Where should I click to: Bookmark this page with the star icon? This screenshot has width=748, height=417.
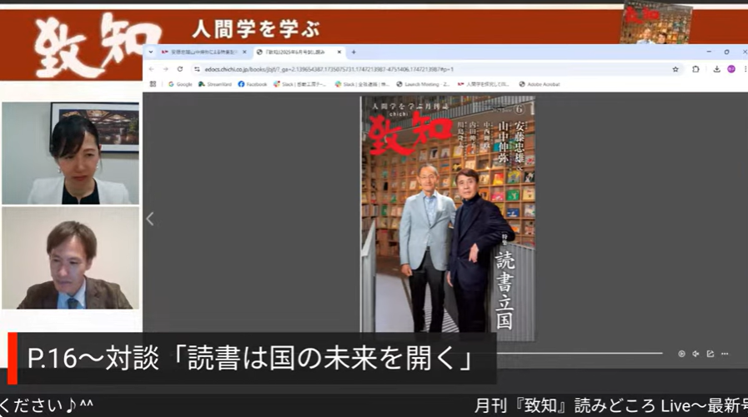pos(675,69)
